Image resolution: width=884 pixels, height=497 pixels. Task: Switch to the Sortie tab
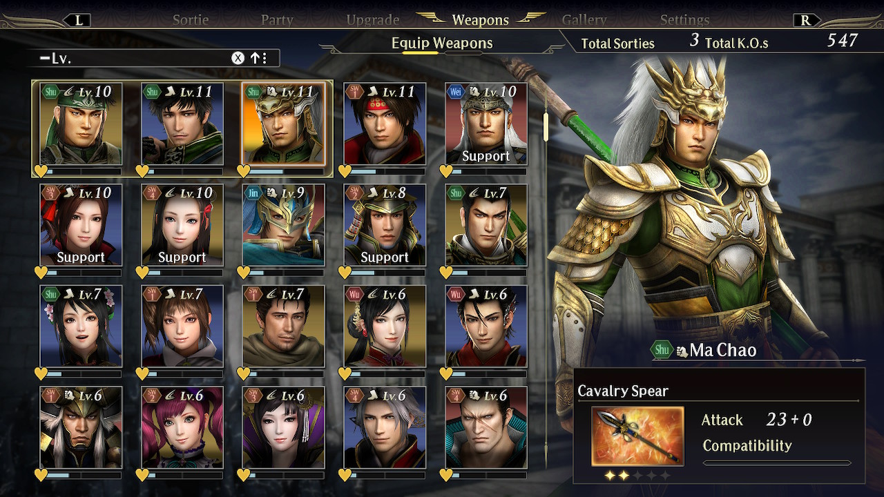click(191, 20)
